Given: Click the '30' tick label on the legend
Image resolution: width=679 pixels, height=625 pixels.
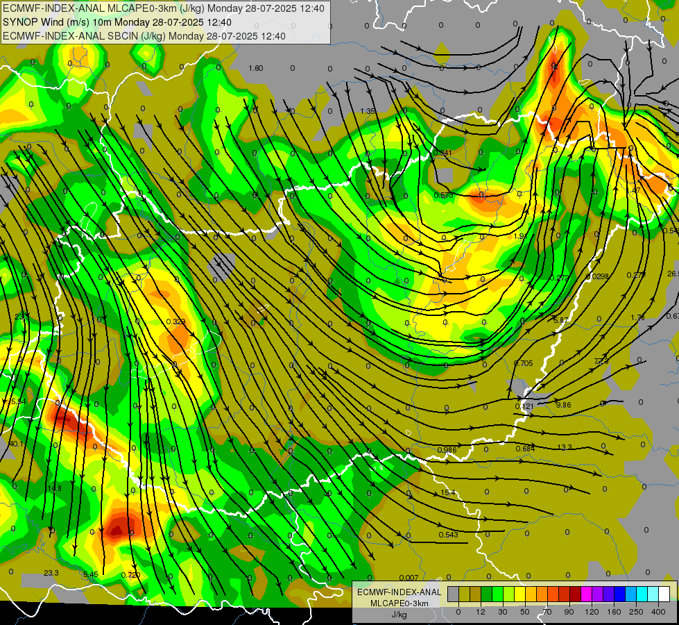Looking at the screenshot, I should point(502,612).
